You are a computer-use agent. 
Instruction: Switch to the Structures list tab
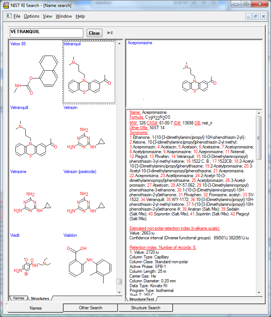pyautogui.click(x=40, y=298)
